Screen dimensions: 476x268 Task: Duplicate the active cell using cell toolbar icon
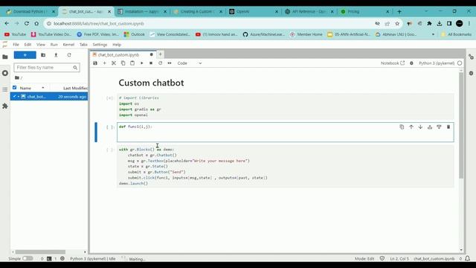point(402,127)
